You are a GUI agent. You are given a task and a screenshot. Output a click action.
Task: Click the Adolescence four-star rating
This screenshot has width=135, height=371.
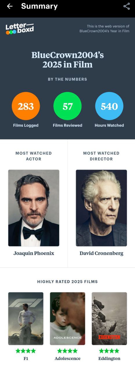(67, 351)
